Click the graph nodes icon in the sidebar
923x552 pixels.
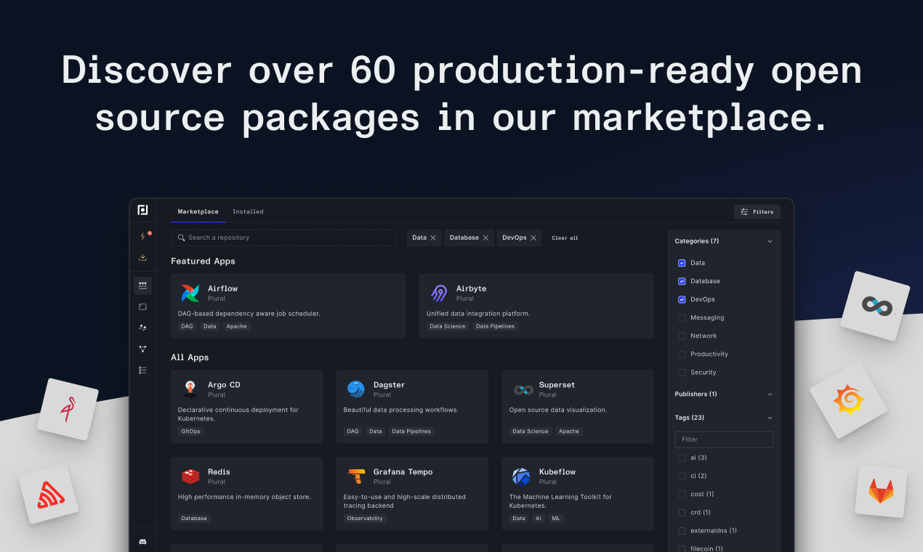(x=142, y=349)
